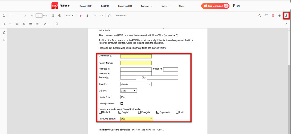Activate the hand pan tool

(x=87, y=16)
